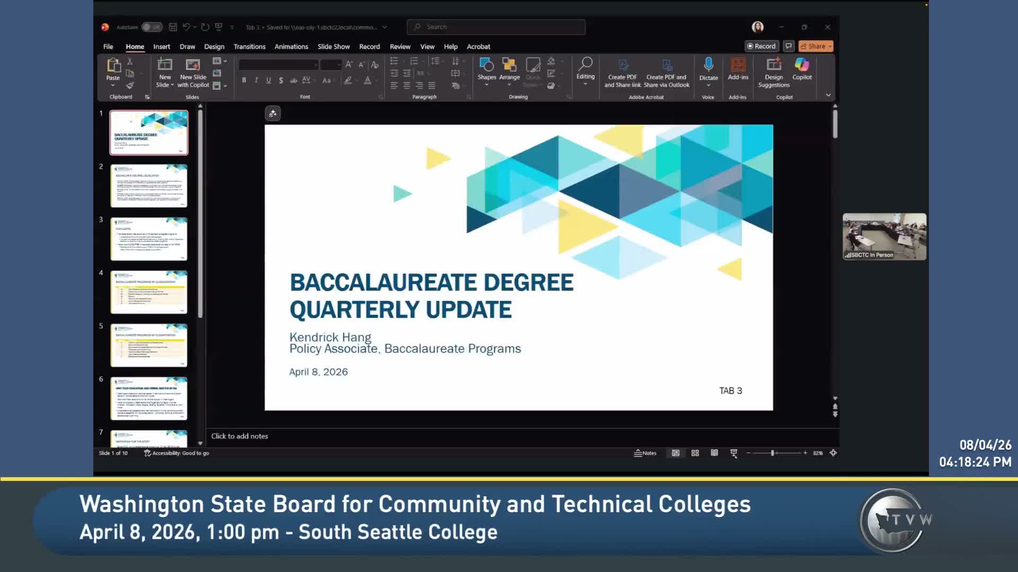Open Design Suggestions
1018x572 pixels.
pos(774,73)
